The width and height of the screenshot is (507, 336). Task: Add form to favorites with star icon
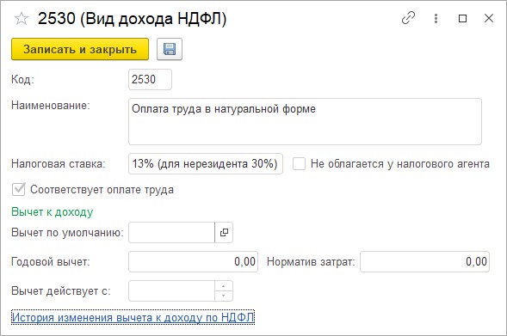tap(22, 18)
